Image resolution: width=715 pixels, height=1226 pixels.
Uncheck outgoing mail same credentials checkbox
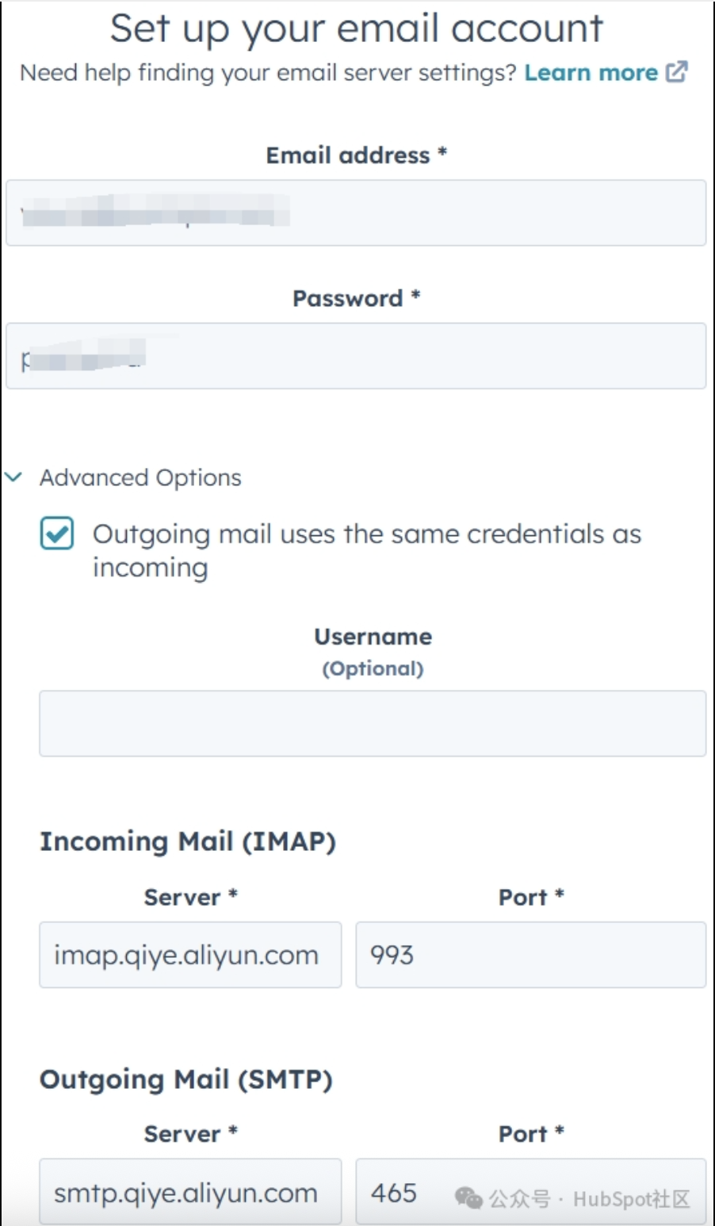click(57, 534)
